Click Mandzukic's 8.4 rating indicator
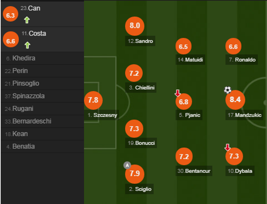 236,100
